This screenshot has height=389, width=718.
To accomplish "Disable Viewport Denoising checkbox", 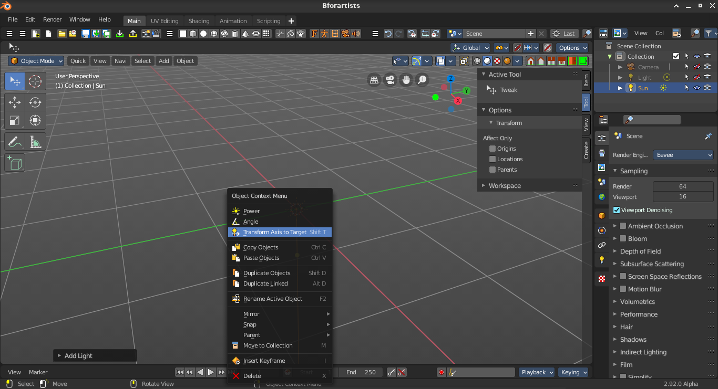I will (x=617, y=210).
